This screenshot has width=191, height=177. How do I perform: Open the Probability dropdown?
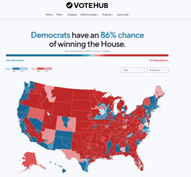(158, 70)
